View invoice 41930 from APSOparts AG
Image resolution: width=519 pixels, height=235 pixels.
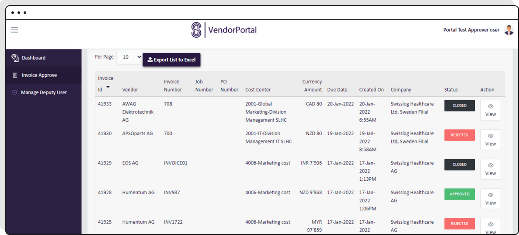[x=491, y=140]
